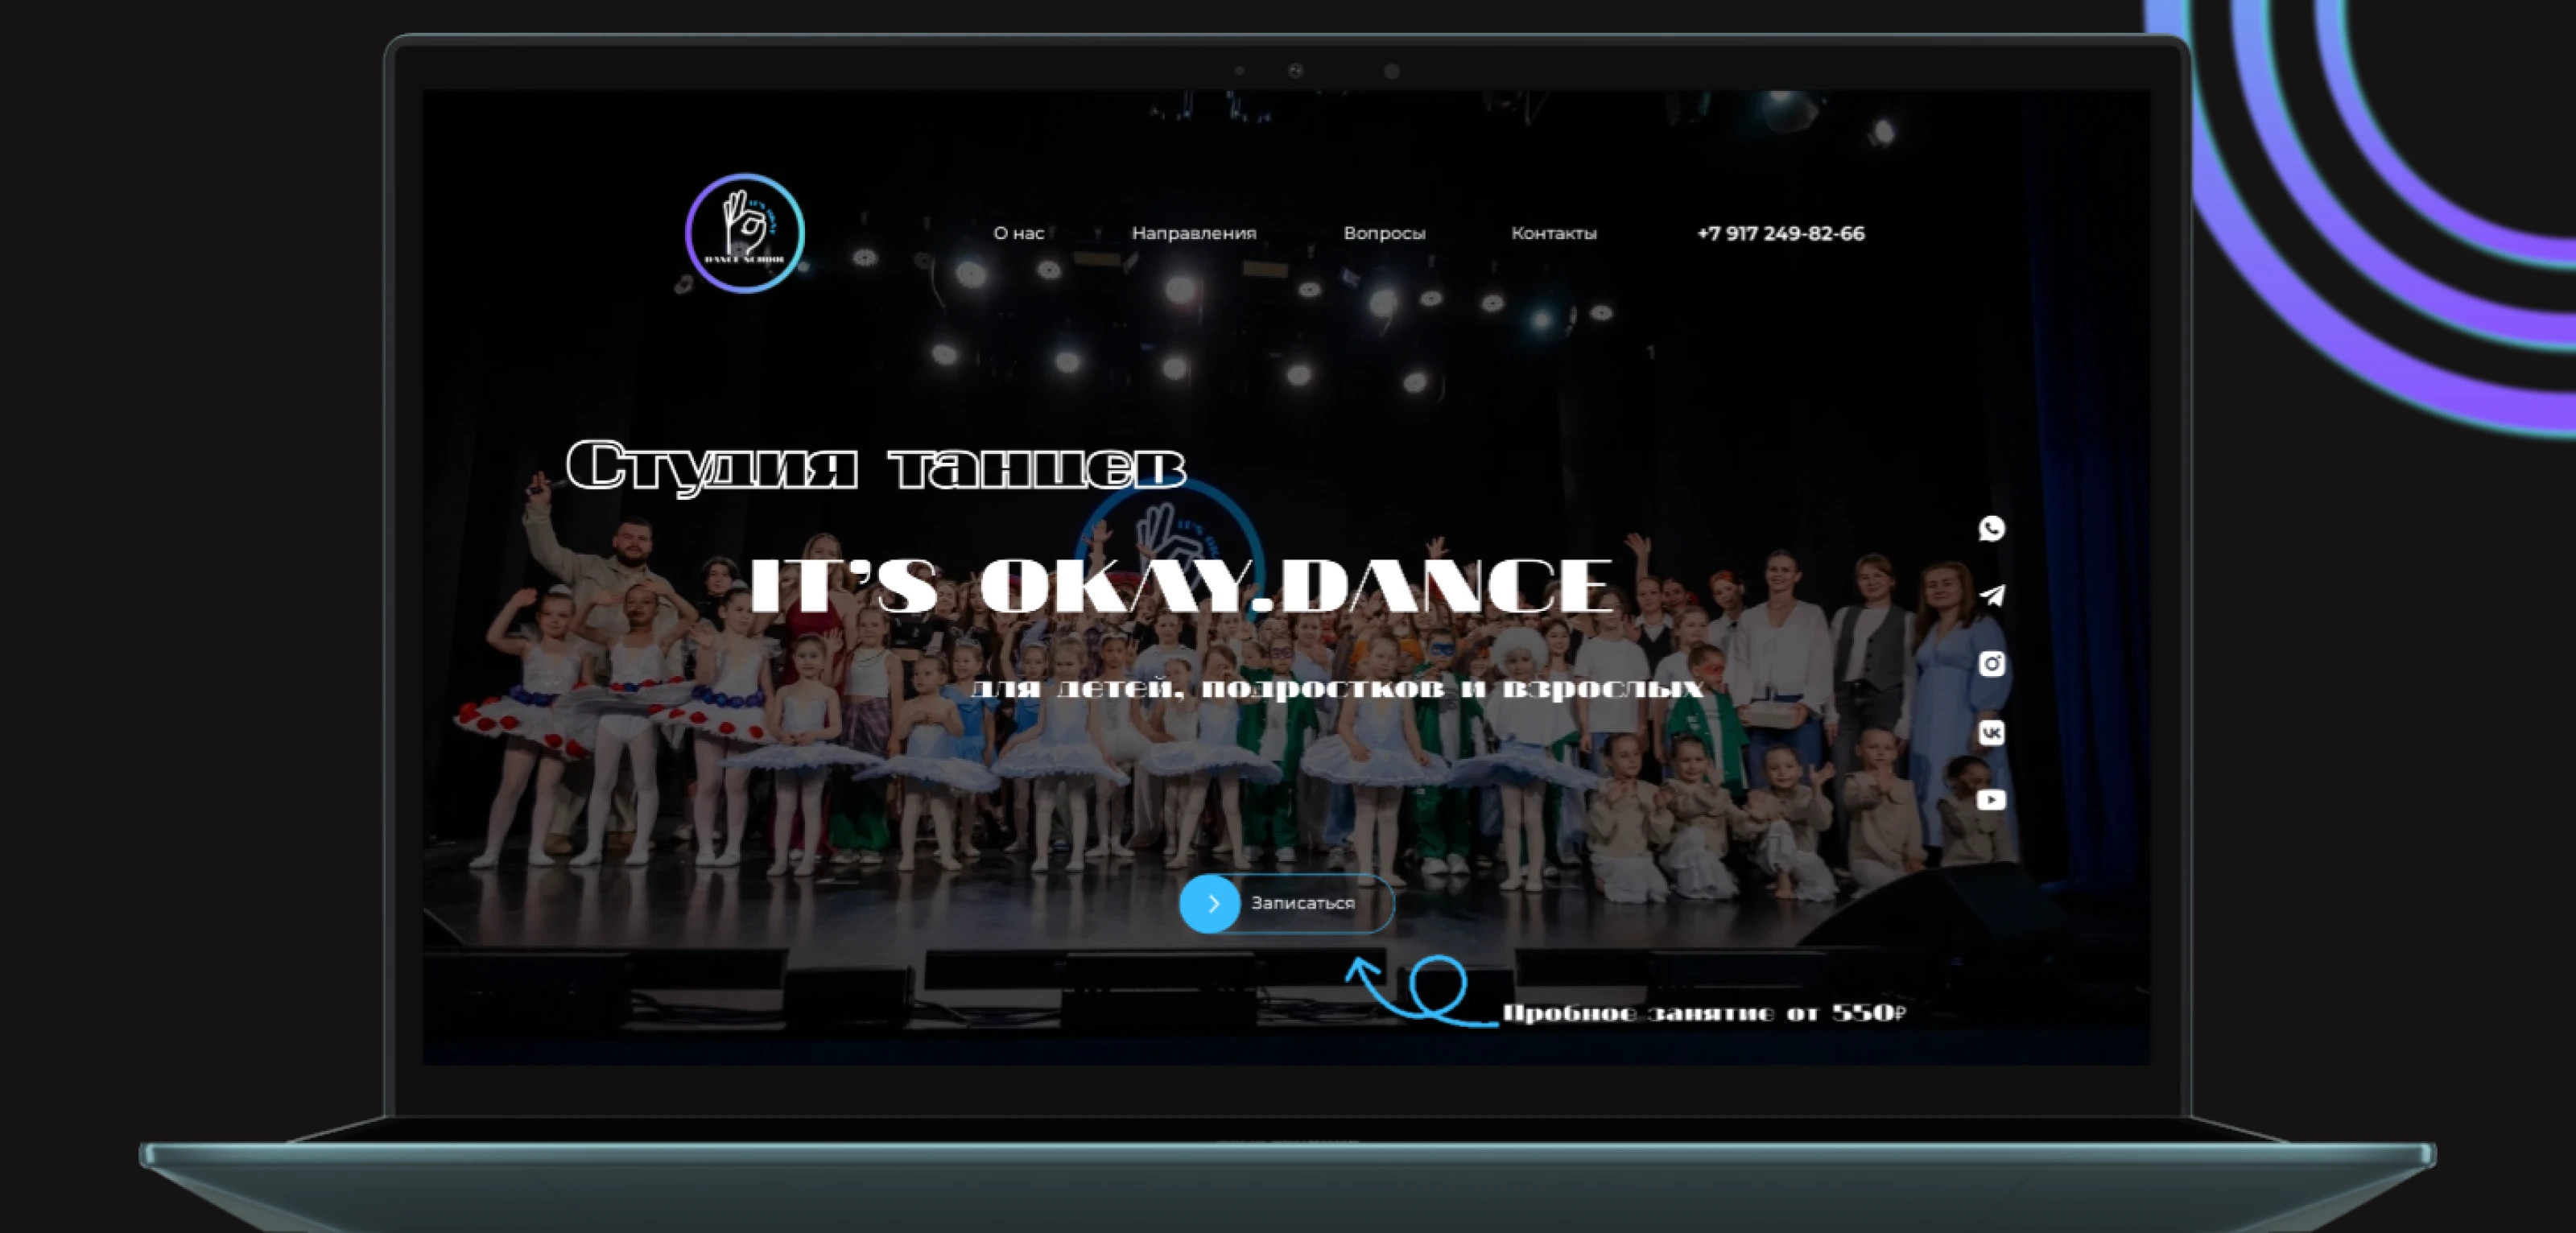
Task: Open the VK page via the VK icon
Action: point(1993,732)
